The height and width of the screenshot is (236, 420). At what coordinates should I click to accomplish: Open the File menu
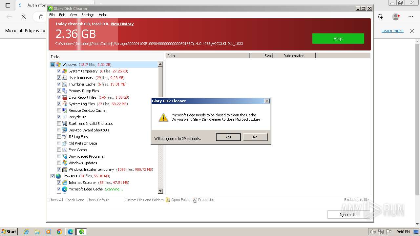pyautogui.click(x=52, y=15)
